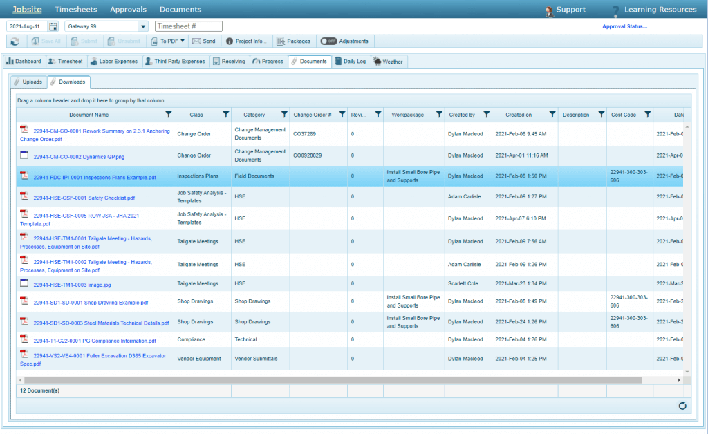This screenshot has height=434, width=708.
Task: Open Project Info from the toolbar
Action: tap(248, 41)
